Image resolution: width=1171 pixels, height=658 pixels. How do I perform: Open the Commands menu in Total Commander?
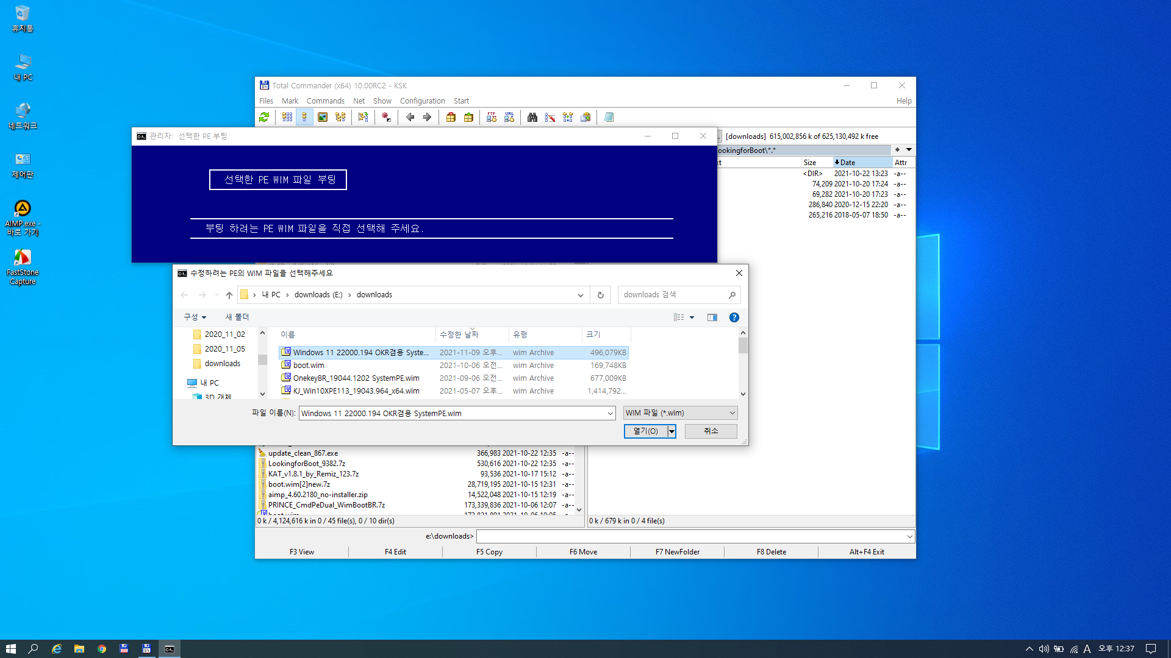pos(326,101)
